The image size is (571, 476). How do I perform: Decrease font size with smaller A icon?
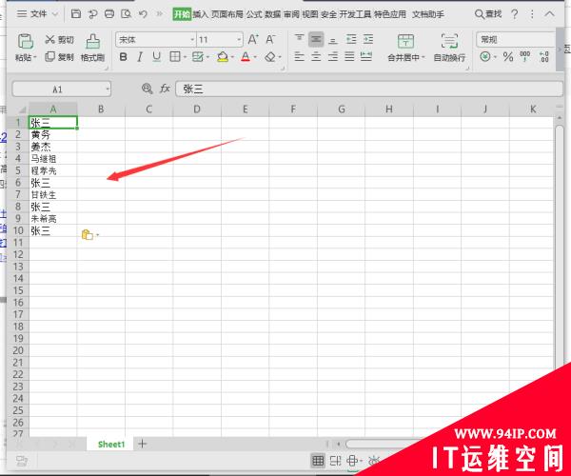pos(270,39)
